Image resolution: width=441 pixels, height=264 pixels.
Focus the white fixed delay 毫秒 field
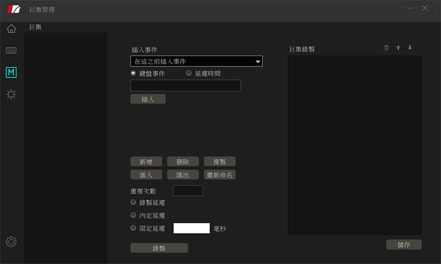click(191, 228)
